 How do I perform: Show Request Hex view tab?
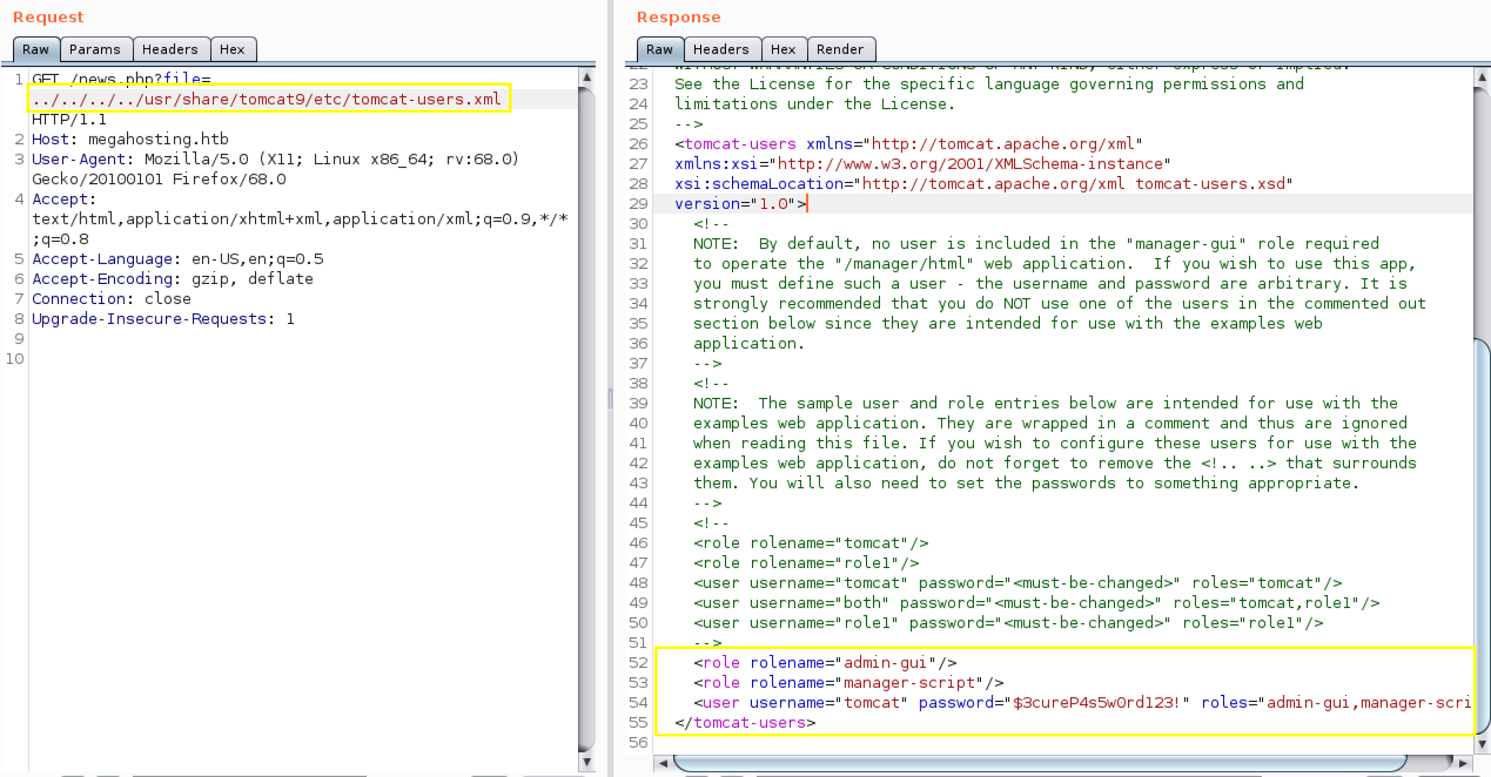pos(232,49)
